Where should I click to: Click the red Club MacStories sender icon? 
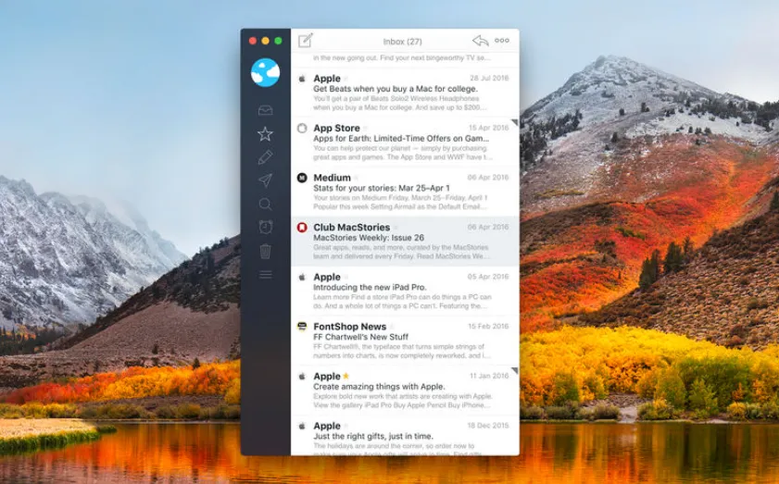302,228
